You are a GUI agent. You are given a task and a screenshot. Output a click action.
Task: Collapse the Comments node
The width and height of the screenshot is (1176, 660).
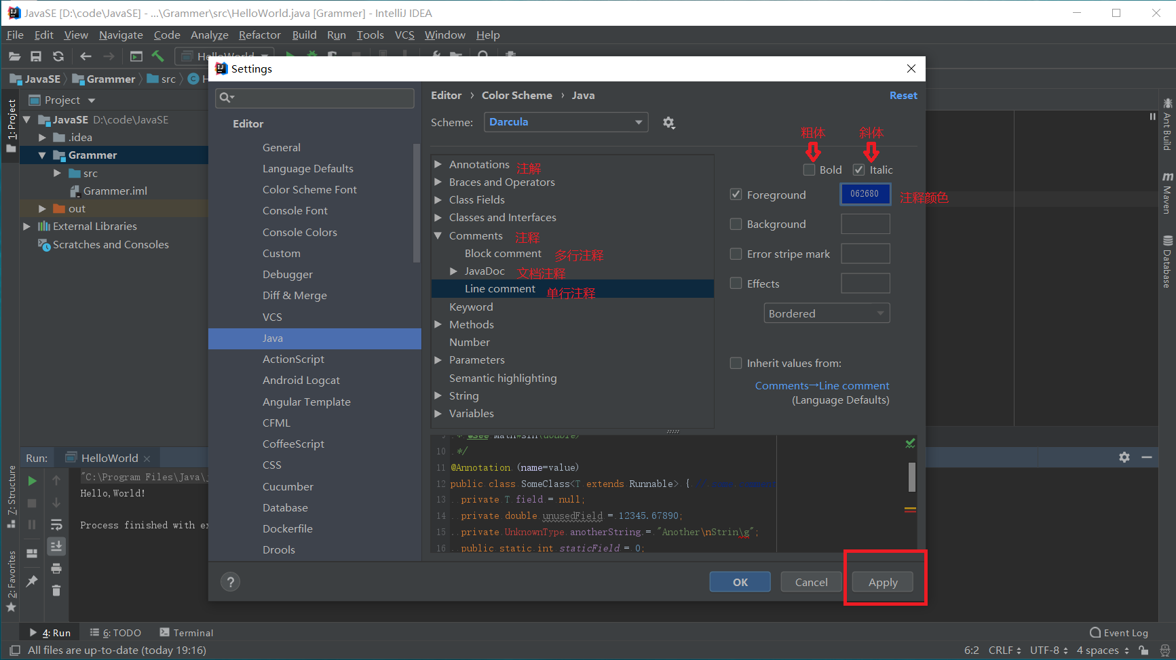click(x=438, y=235)
